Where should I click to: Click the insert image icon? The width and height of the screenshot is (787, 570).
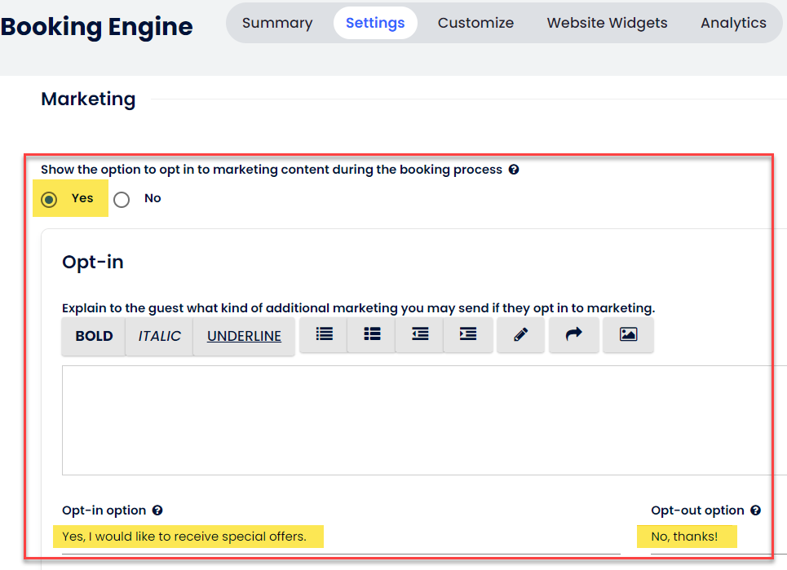[x=628, y=334]
